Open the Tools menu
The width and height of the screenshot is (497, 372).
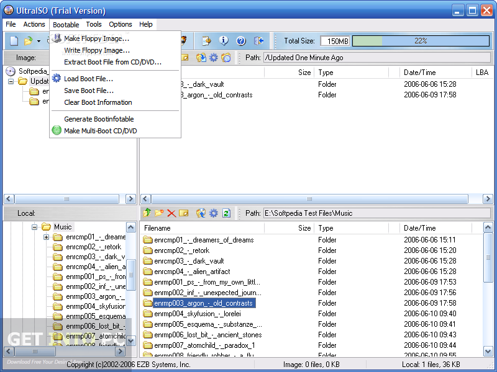point(94,24)
